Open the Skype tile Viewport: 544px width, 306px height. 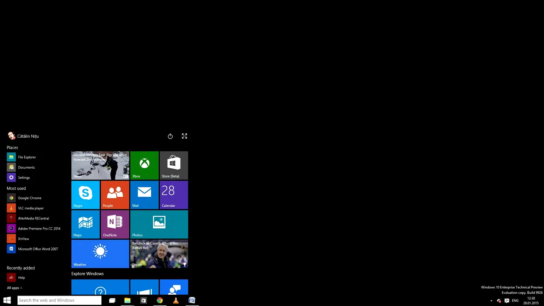(x=85, y=195)
